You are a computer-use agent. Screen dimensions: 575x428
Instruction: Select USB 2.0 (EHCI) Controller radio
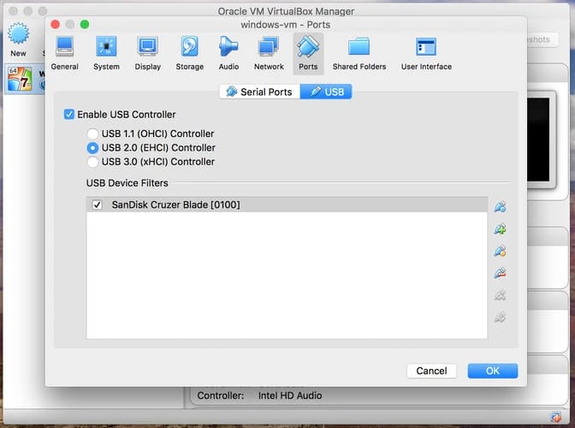[x=92, y=148]
